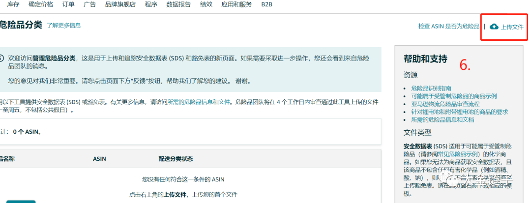Open 针对锂电池和附带锂电池的商品的要求 link
Screen dimensions: 531x203
(x=460, y=112)
